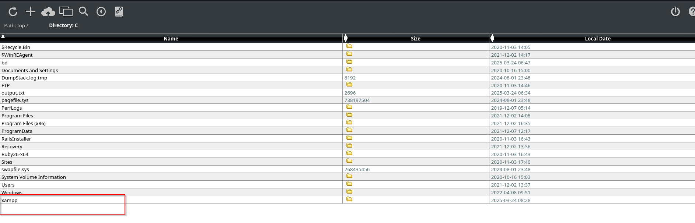Click the folder icon in the xampp row
This screenshot has height=223, width=695.
point(349,199)
